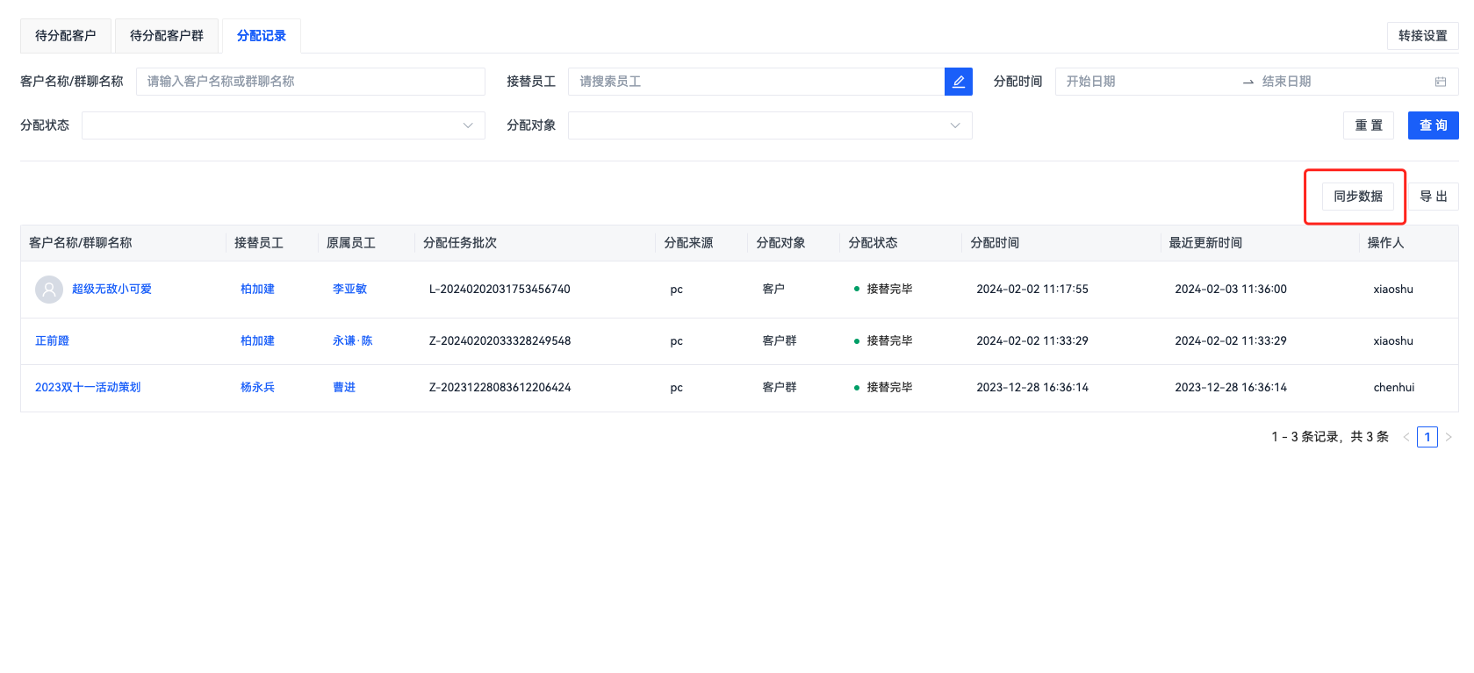
Task: Open the calendar icon in date range
Action: tap(1441, 82)
